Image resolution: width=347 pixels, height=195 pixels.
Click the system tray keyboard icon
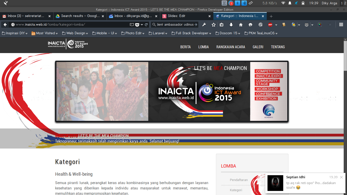[224, 3]
